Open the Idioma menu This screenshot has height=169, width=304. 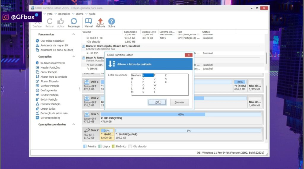click(80, 14)
